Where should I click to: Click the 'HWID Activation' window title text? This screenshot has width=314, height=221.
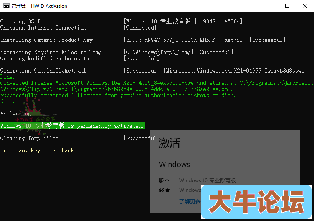[49, 6]
